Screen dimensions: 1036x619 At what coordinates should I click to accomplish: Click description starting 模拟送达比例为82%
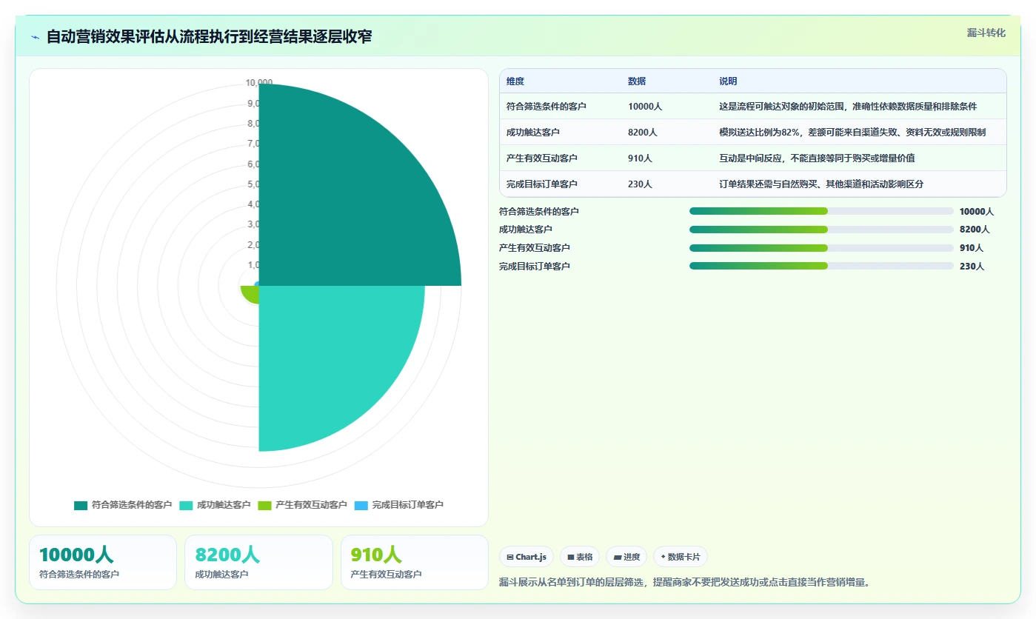[x=852, y=132]
